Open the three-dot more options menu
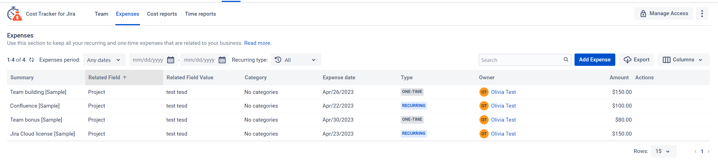This screenshot has height=167, width=718. pos(702,13)
